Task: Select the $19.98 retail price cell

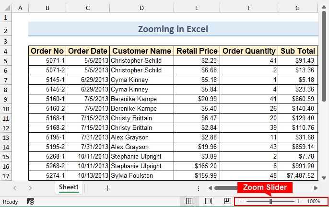Action: (x=197, y=147)
